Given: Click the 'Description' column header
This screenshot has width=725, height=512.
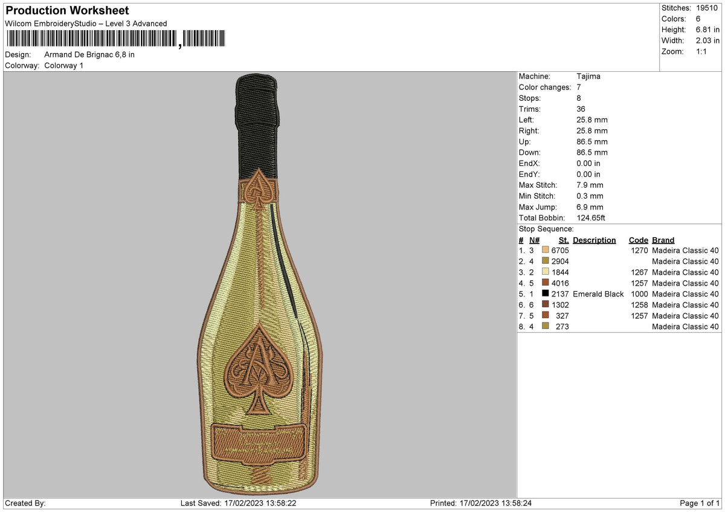Looking at the screenshot, I should [594, 240].
